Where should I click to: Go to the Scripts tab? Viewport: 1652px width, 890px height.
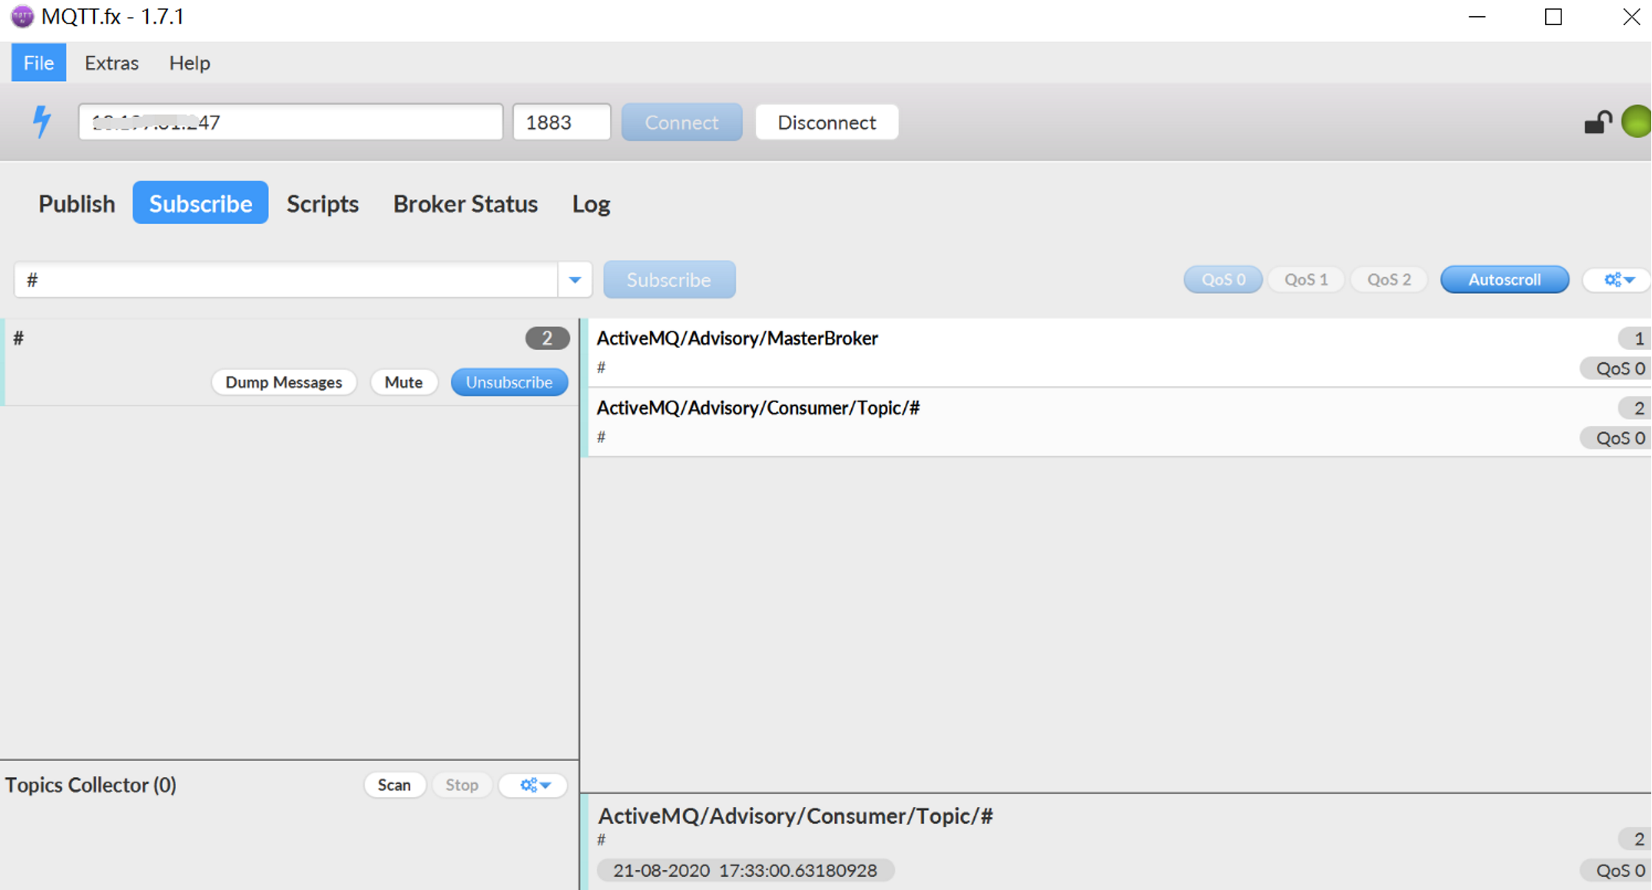pyautogui.click(x=323, y=203)
